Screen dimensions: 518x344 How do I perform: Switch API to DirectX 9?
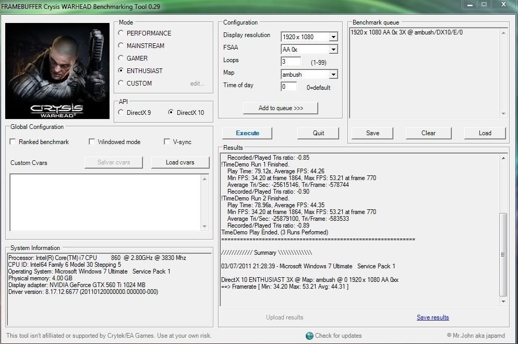pos(121,112)
